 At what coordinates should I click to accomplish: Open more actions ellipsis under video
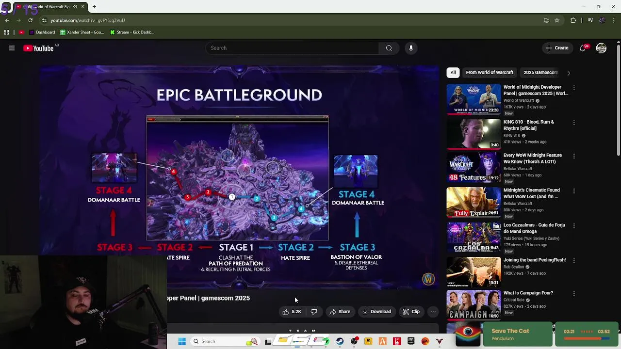pyautogui.click(x=433, y=312)
